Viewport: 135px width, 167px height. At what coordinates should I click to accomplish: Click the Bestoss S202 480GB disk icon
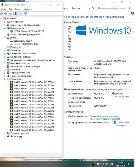[11, 41]
